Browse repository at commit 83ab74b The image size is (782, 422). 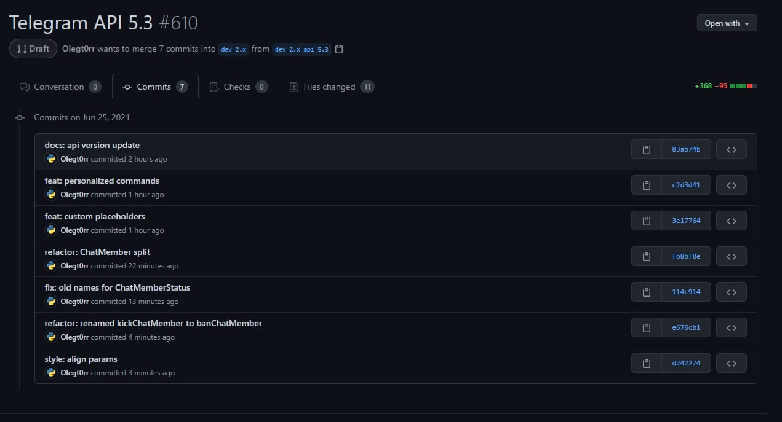[x=732, y=149]
